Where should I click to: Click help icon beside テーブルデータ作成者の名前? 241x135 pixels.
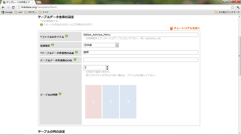coord(76,52)
